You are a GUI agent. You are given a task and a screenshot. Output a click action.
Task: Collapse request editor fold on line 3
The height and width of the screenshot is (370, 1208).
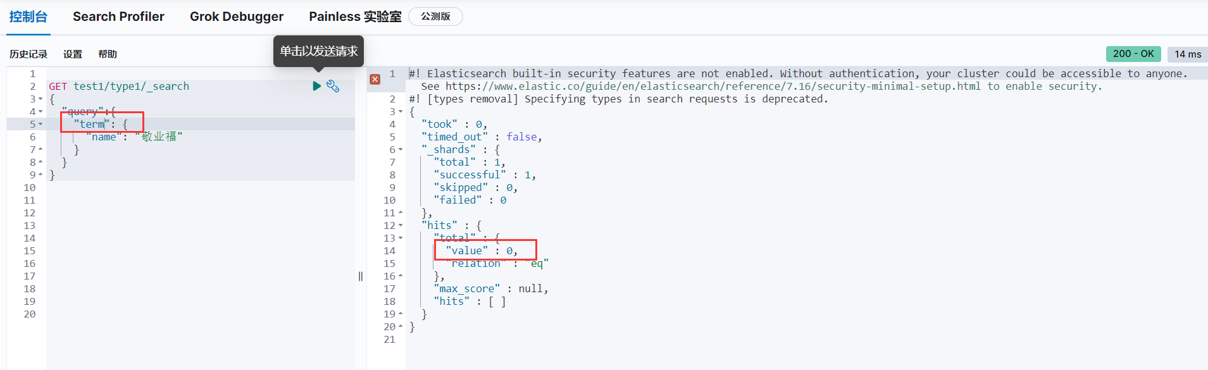(x=40, y=99)
